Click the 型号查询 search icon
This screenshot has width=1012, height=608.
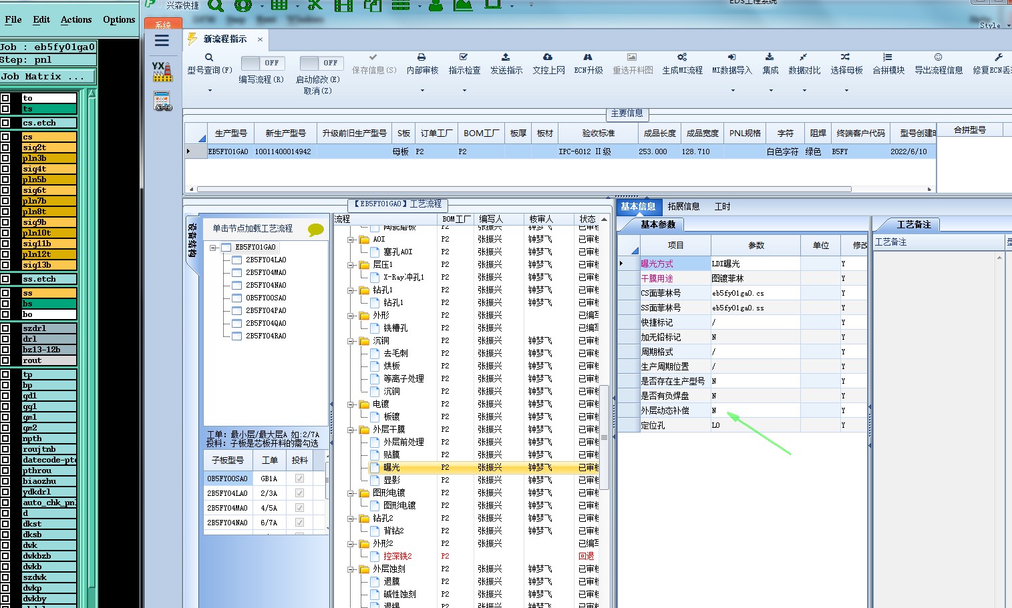(209, 57)
